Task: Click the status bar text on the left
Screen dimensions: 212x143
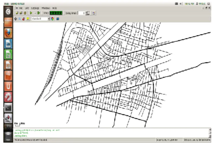Action: tap(31, 140)
